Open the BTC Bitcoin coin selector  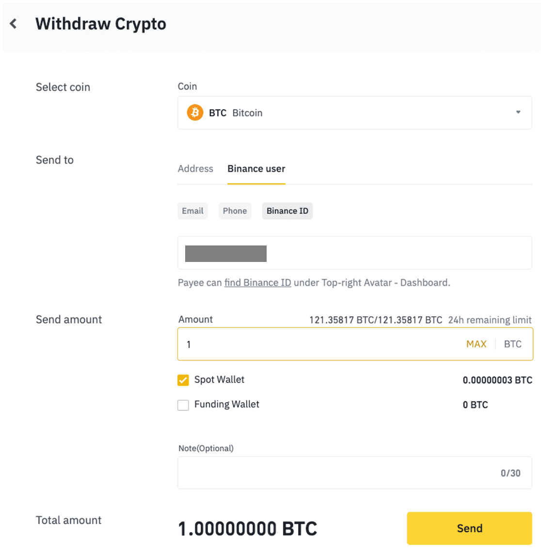point(354,113)
